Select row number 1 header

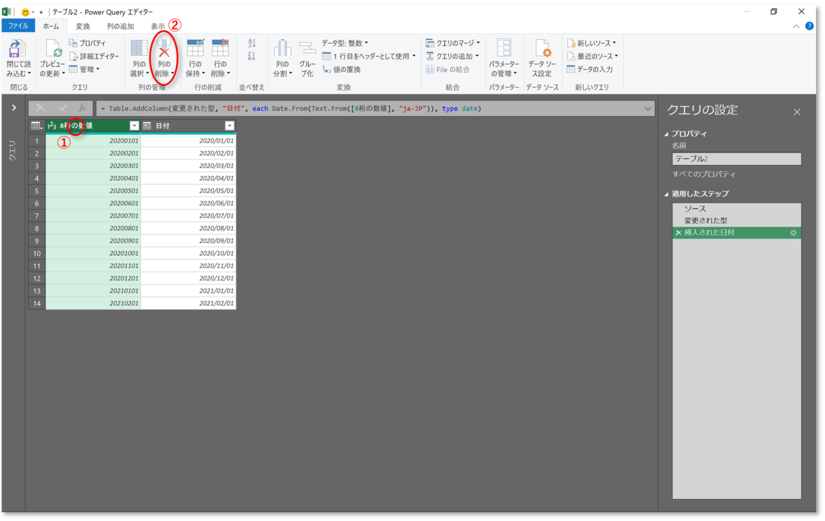point(36,140)
